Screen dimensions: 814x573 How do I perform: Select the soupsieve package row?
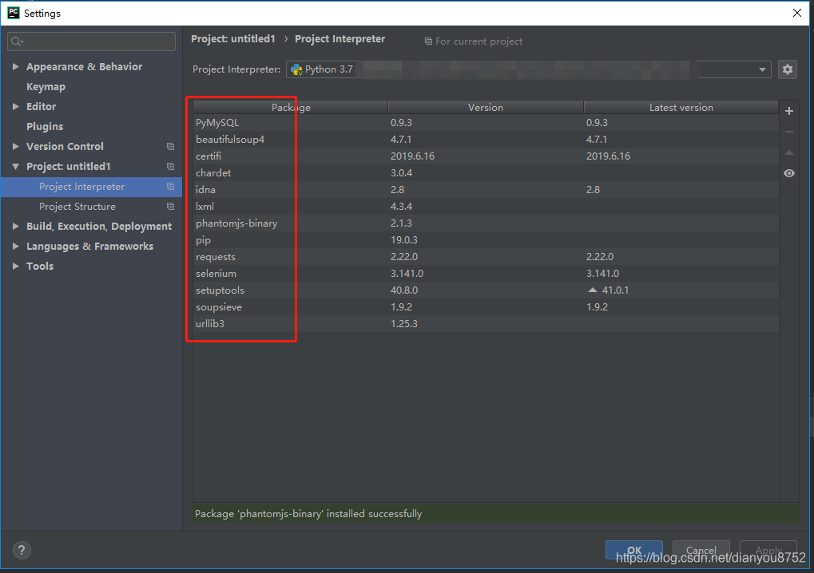point(486,307)
